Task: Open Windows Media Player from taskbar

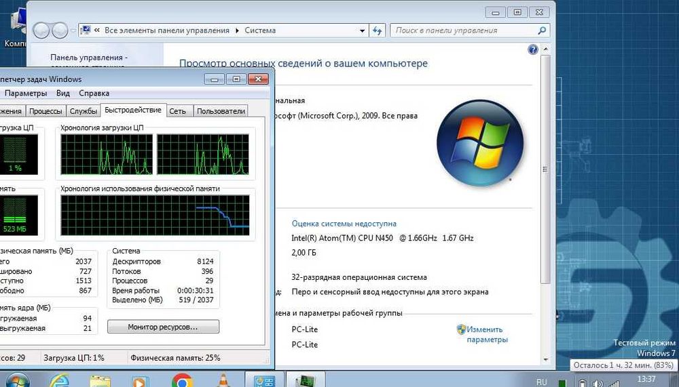Action: 139,382
